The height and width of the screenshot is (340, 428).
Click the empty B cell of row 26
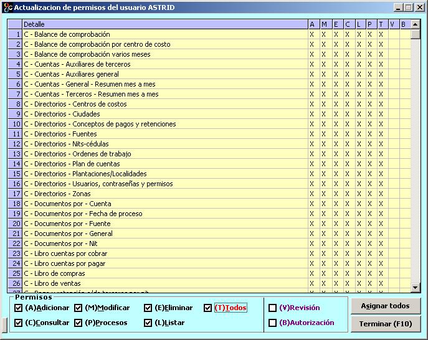(x=405, y=283)
